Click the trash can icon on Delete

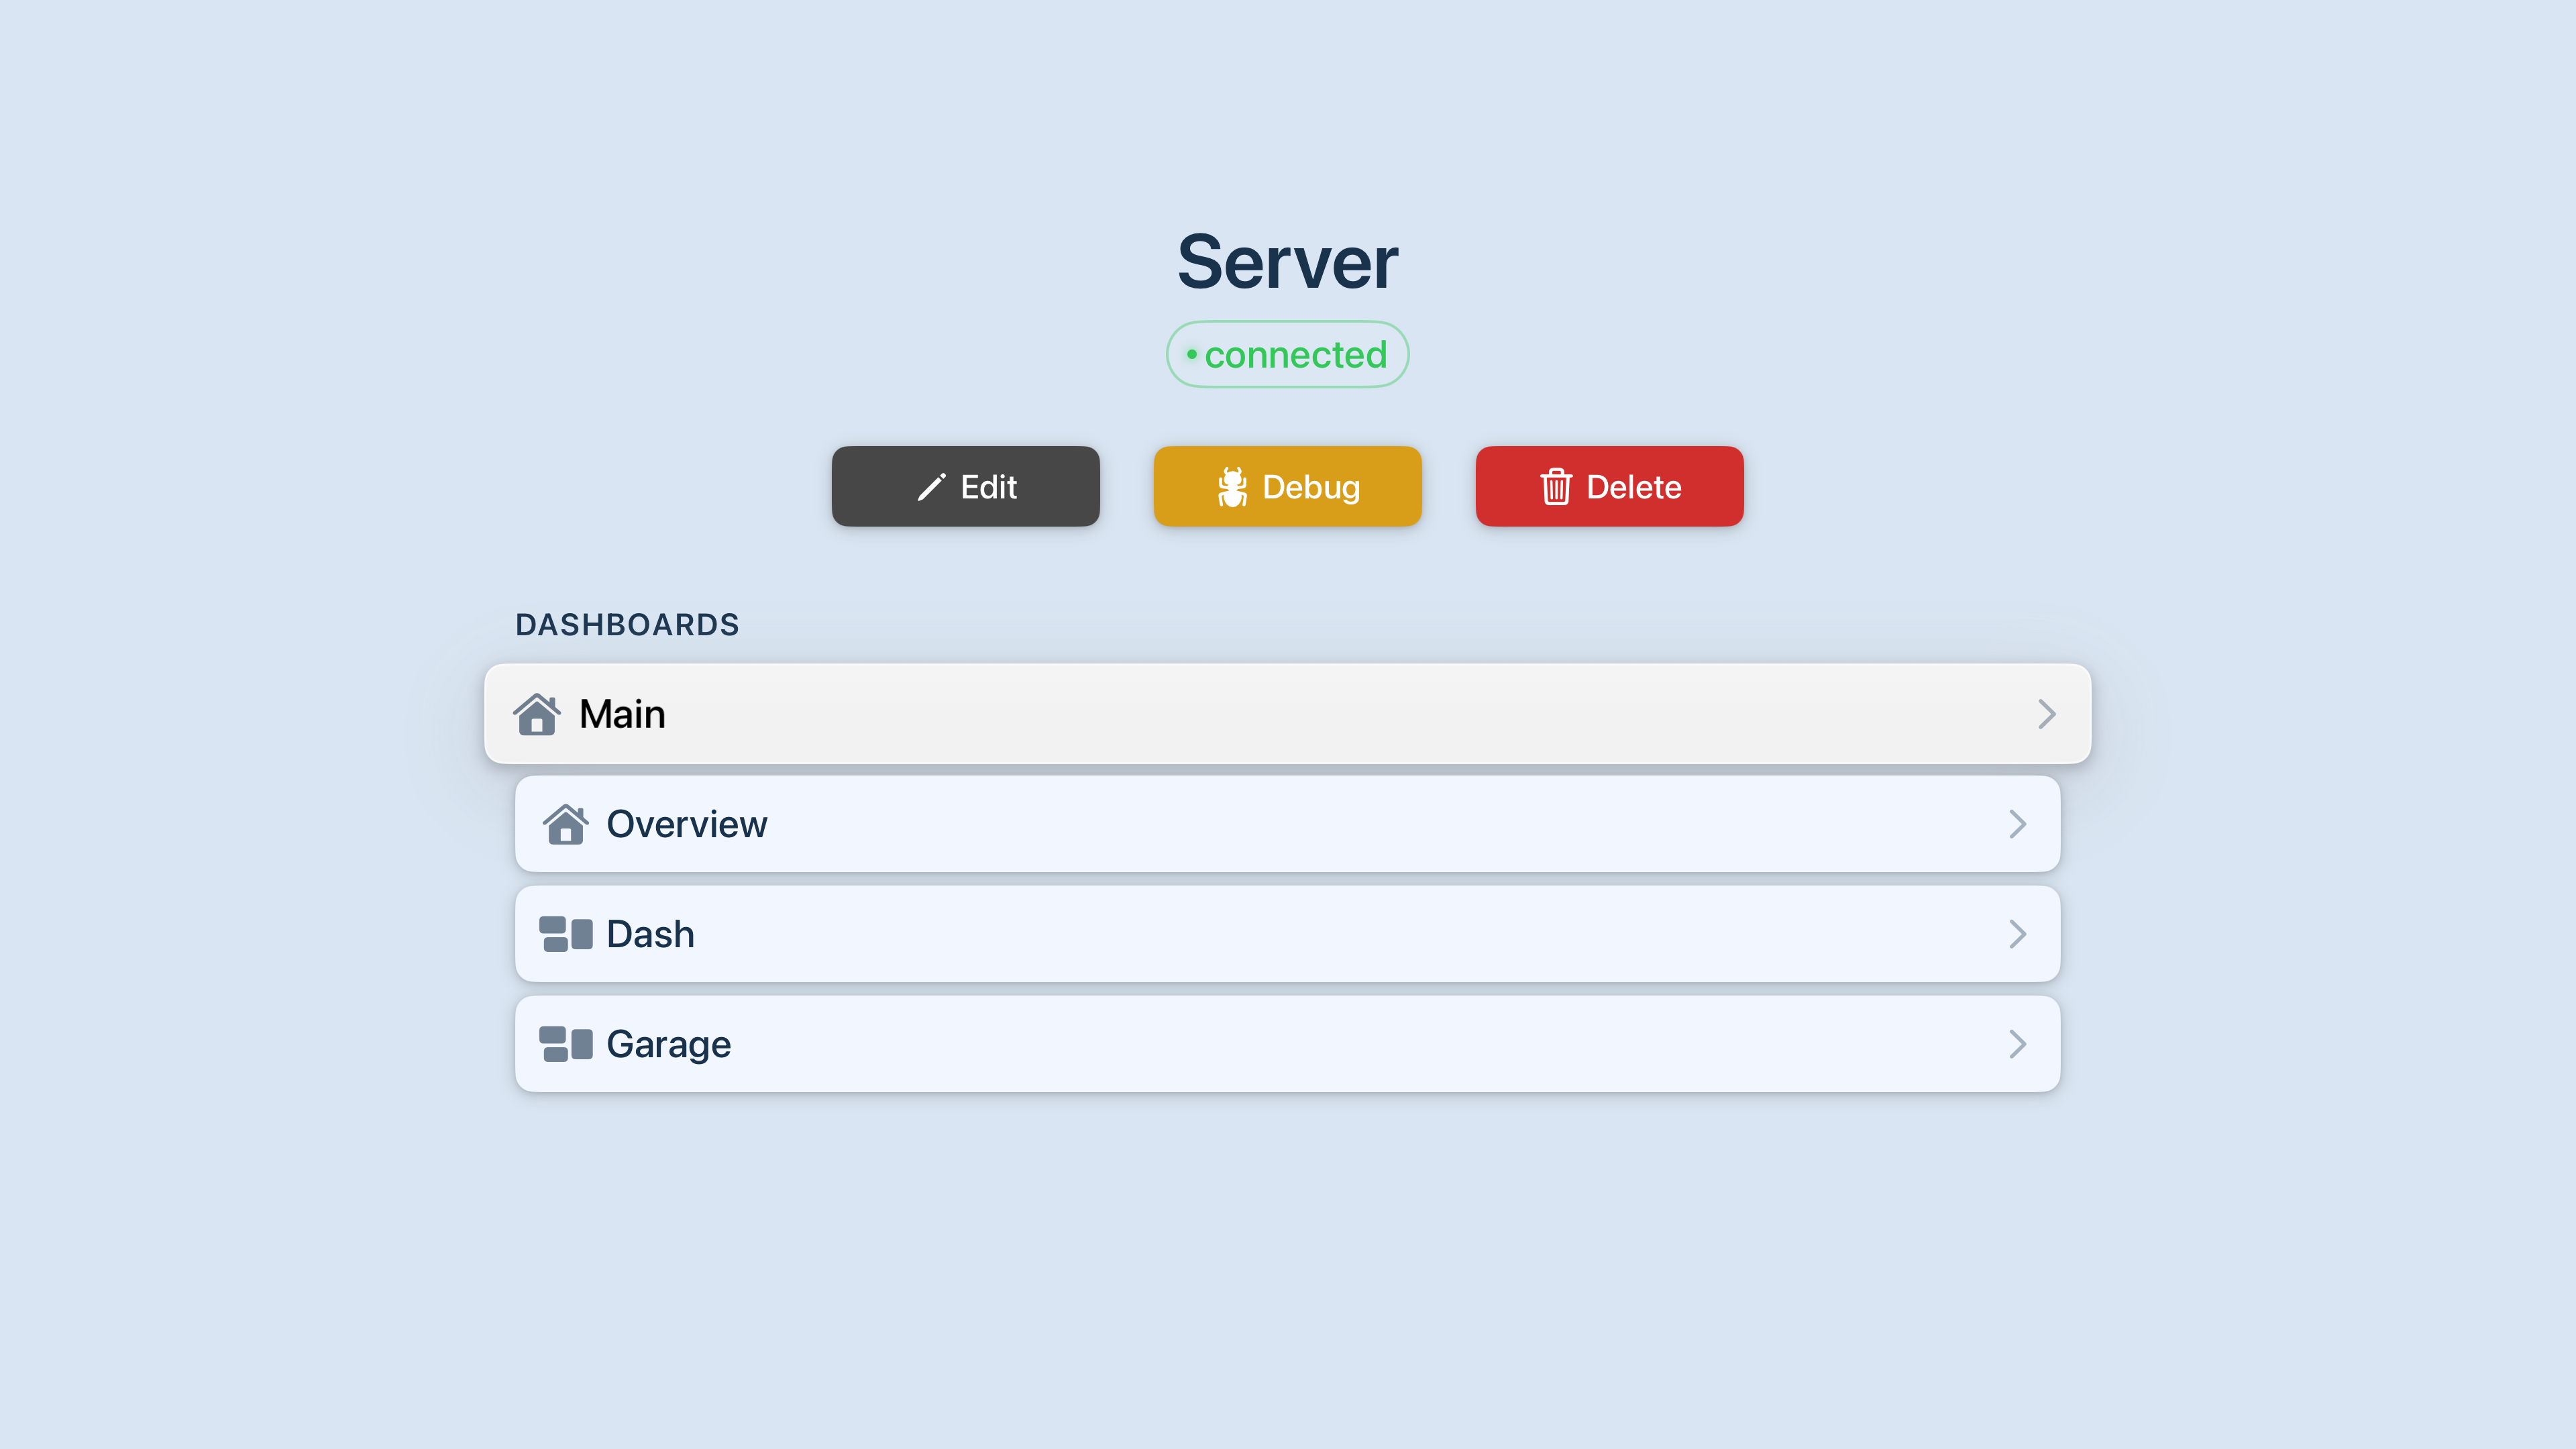(x=1556, y=487)
